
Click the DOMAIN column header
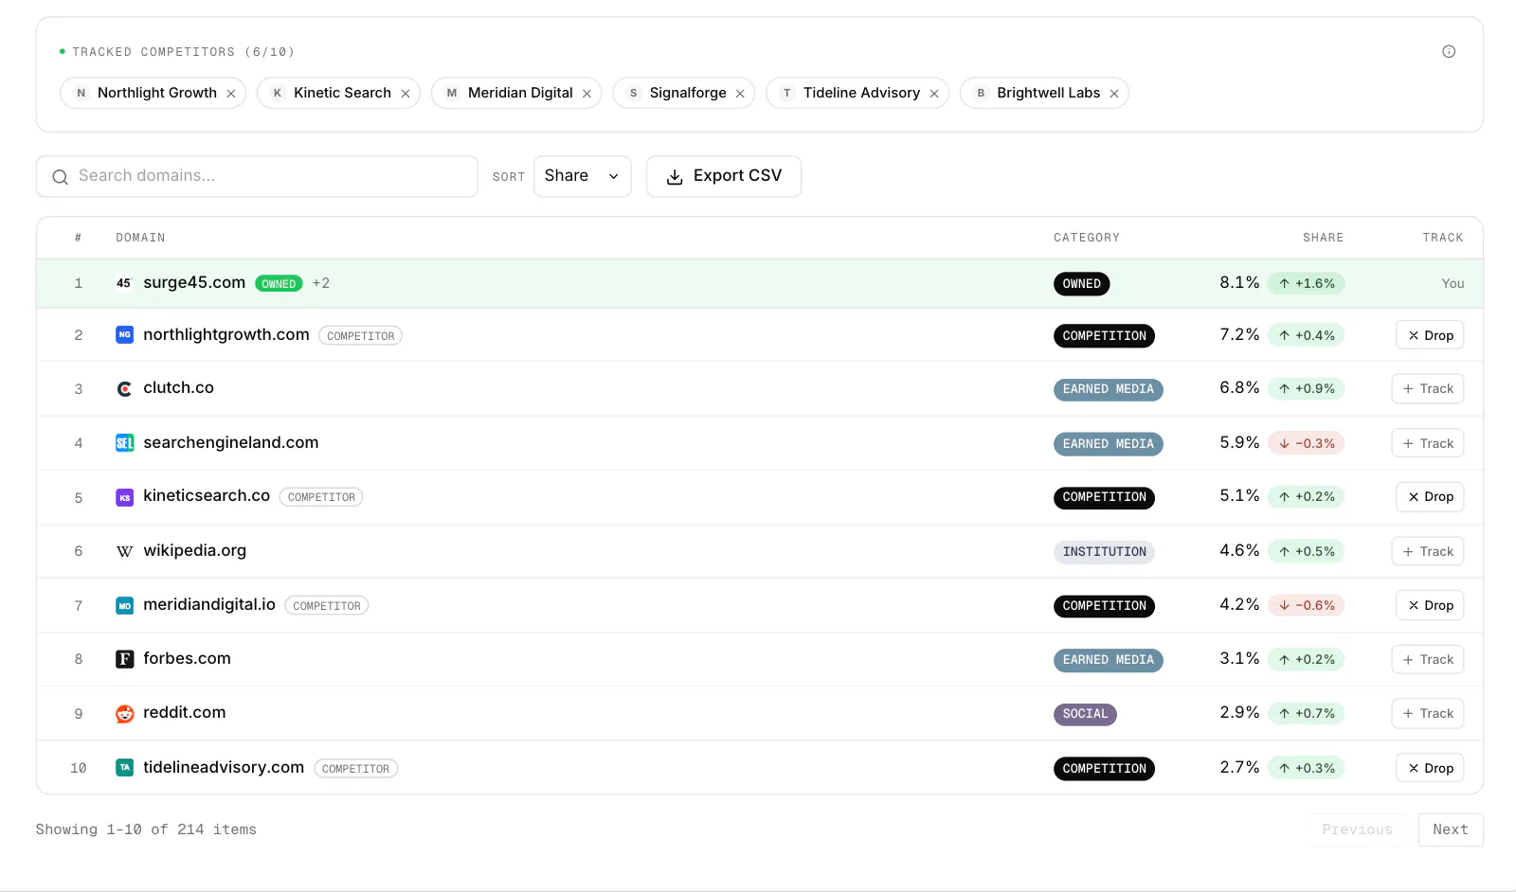(140, 238)
